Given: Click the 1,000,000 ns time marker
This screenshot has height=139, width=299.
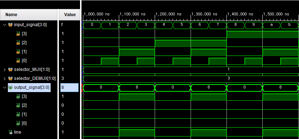Looking at the screenshot, I should tap(97, 14).
